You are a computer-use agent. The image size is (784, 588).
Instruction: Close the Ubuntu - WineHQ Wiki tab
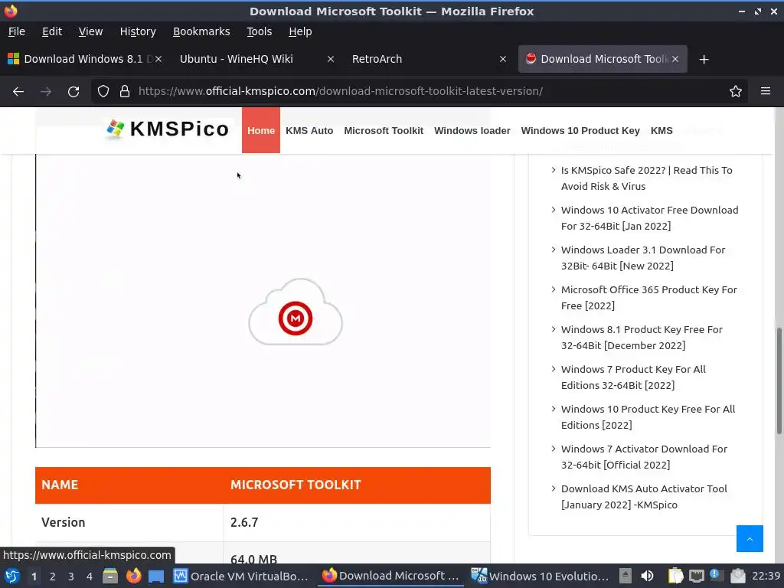331,59
